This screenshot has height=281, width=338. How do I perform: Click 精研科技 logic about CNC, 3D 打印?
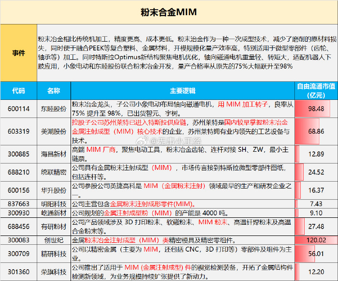pos(182,254)
